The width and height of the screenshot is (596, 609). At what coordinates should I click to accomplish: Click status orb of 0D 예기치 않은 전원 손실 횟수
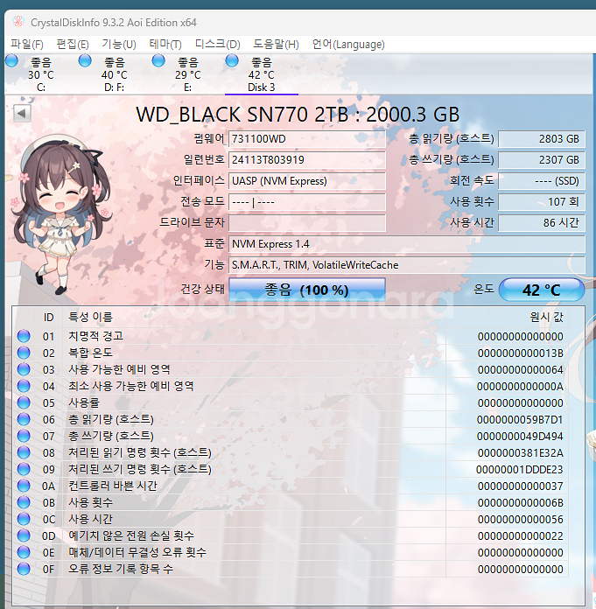coord(24,536)
